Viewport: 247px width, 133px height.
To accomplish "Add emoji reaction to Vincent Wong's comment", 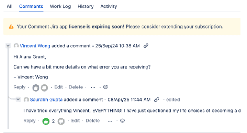I will pos(105,87).
